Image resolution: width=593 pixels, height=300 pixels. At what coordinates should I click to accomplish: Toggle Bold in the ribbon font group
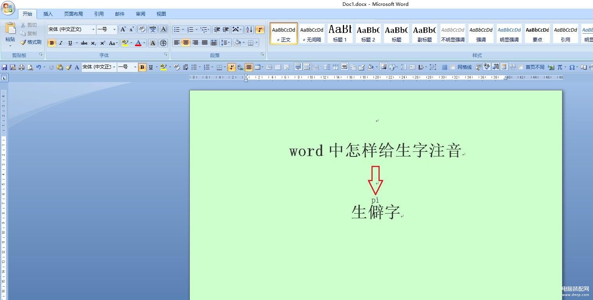(52, 43)
